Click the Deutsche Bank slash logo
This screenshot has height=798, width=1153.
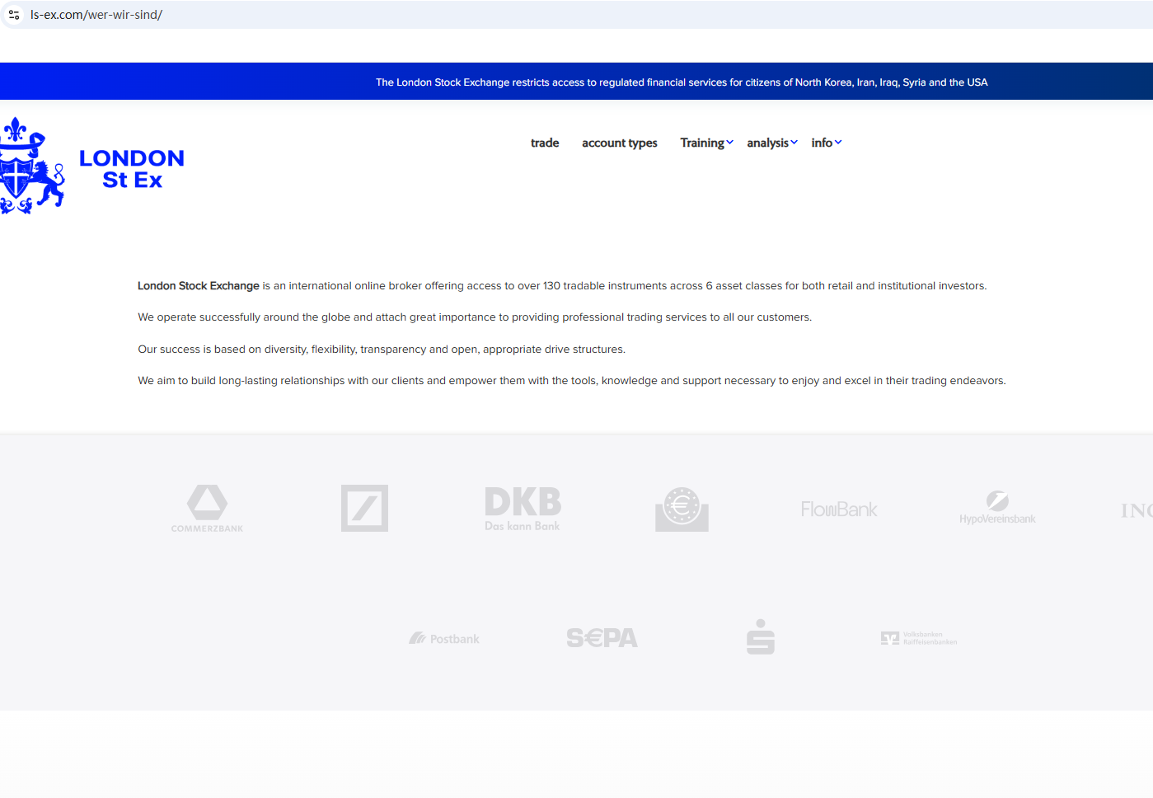(x=364, y=508)
